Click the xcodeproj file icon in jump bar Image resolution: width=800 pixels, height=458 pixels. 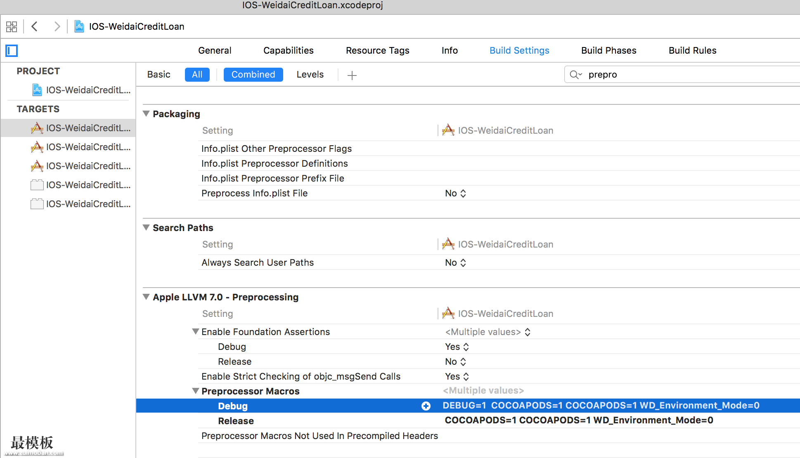(79, 27)
